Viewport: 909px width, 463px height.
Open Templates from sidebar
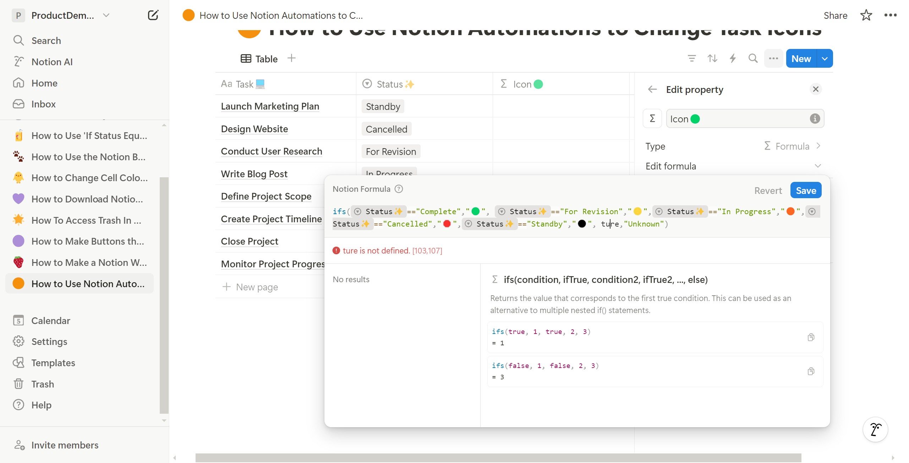pyautogui.click(x=53, y=363)
